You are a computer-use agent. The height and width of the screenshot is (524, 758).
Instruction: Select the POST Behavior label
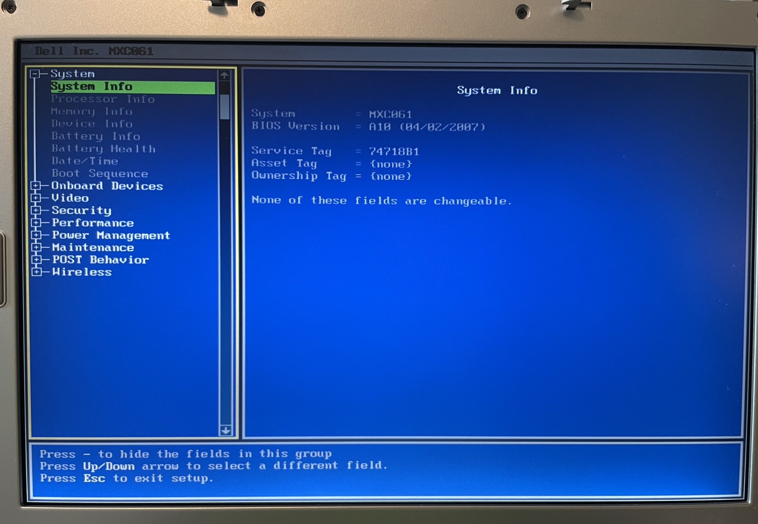(x=100, y=260)
